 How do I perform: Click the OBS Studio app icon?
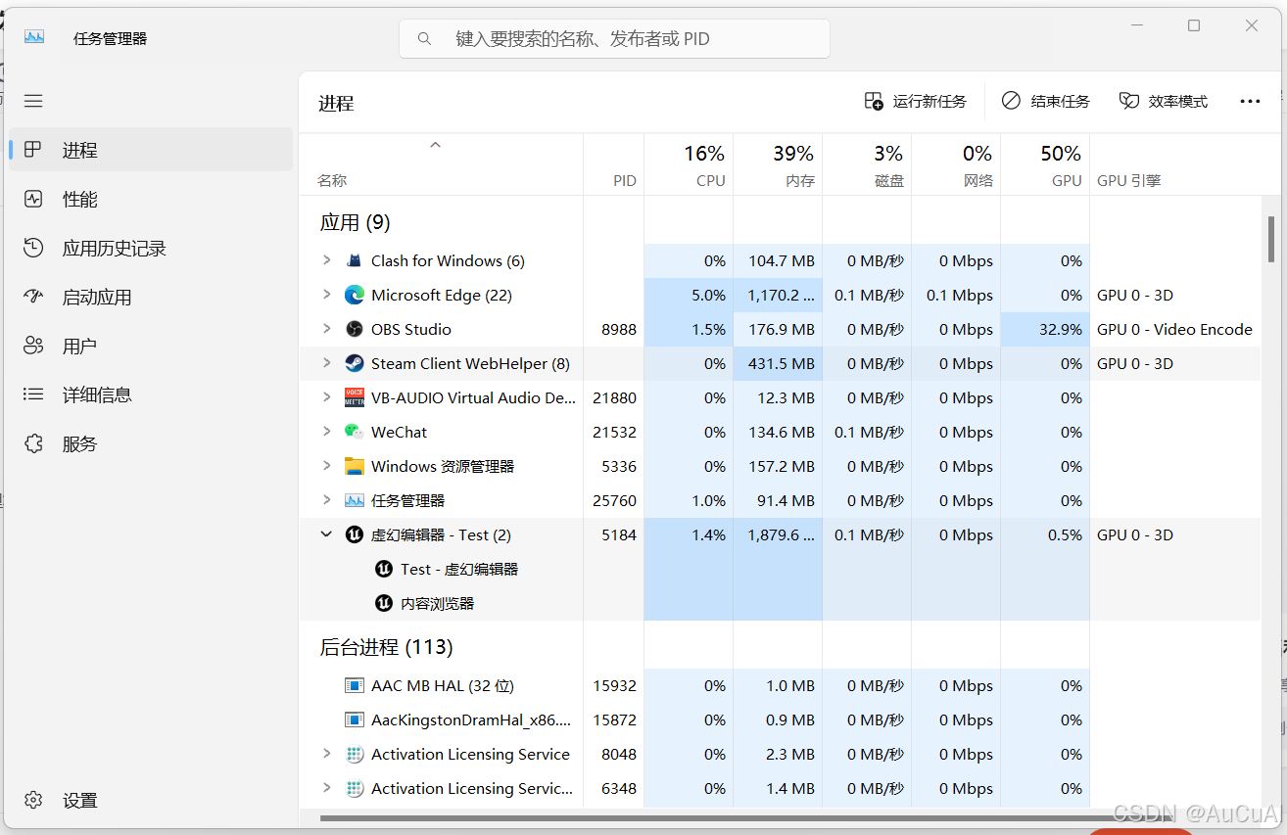(355, 329)
